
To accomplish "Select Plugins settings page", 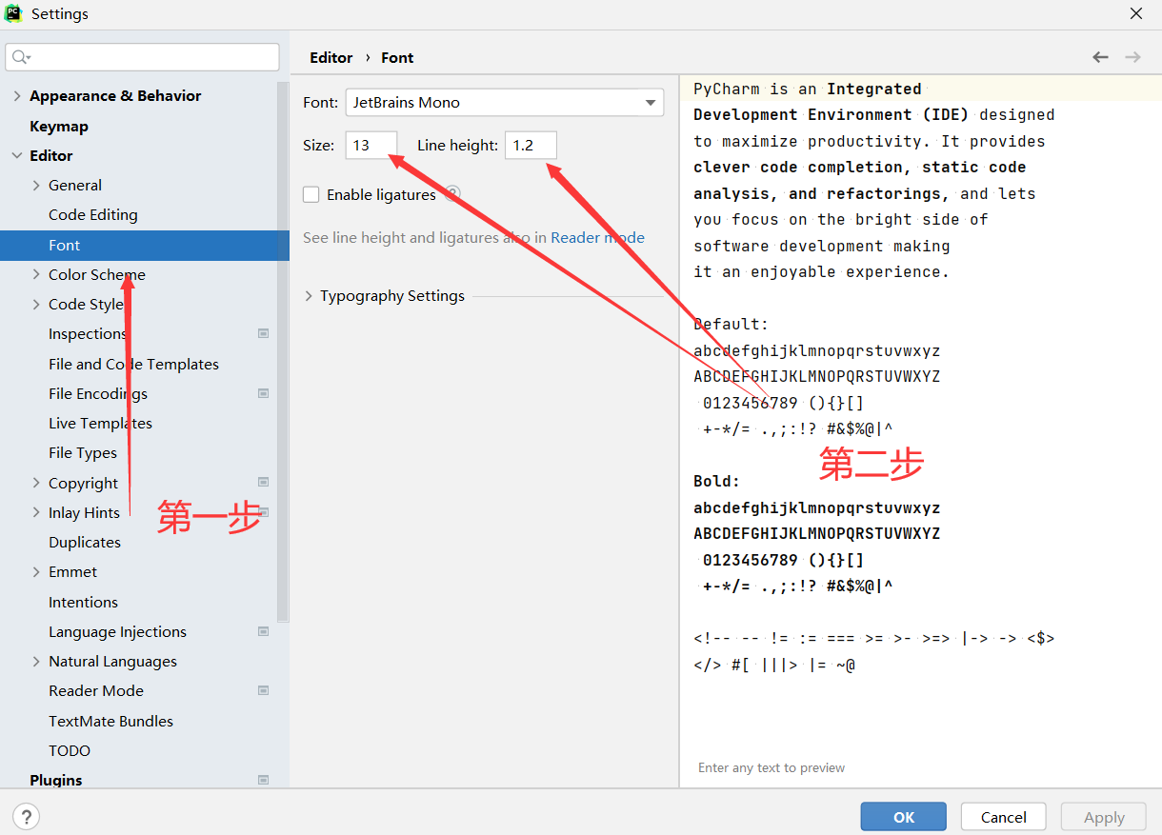I will pyautogui.click(x=55, y=780).
